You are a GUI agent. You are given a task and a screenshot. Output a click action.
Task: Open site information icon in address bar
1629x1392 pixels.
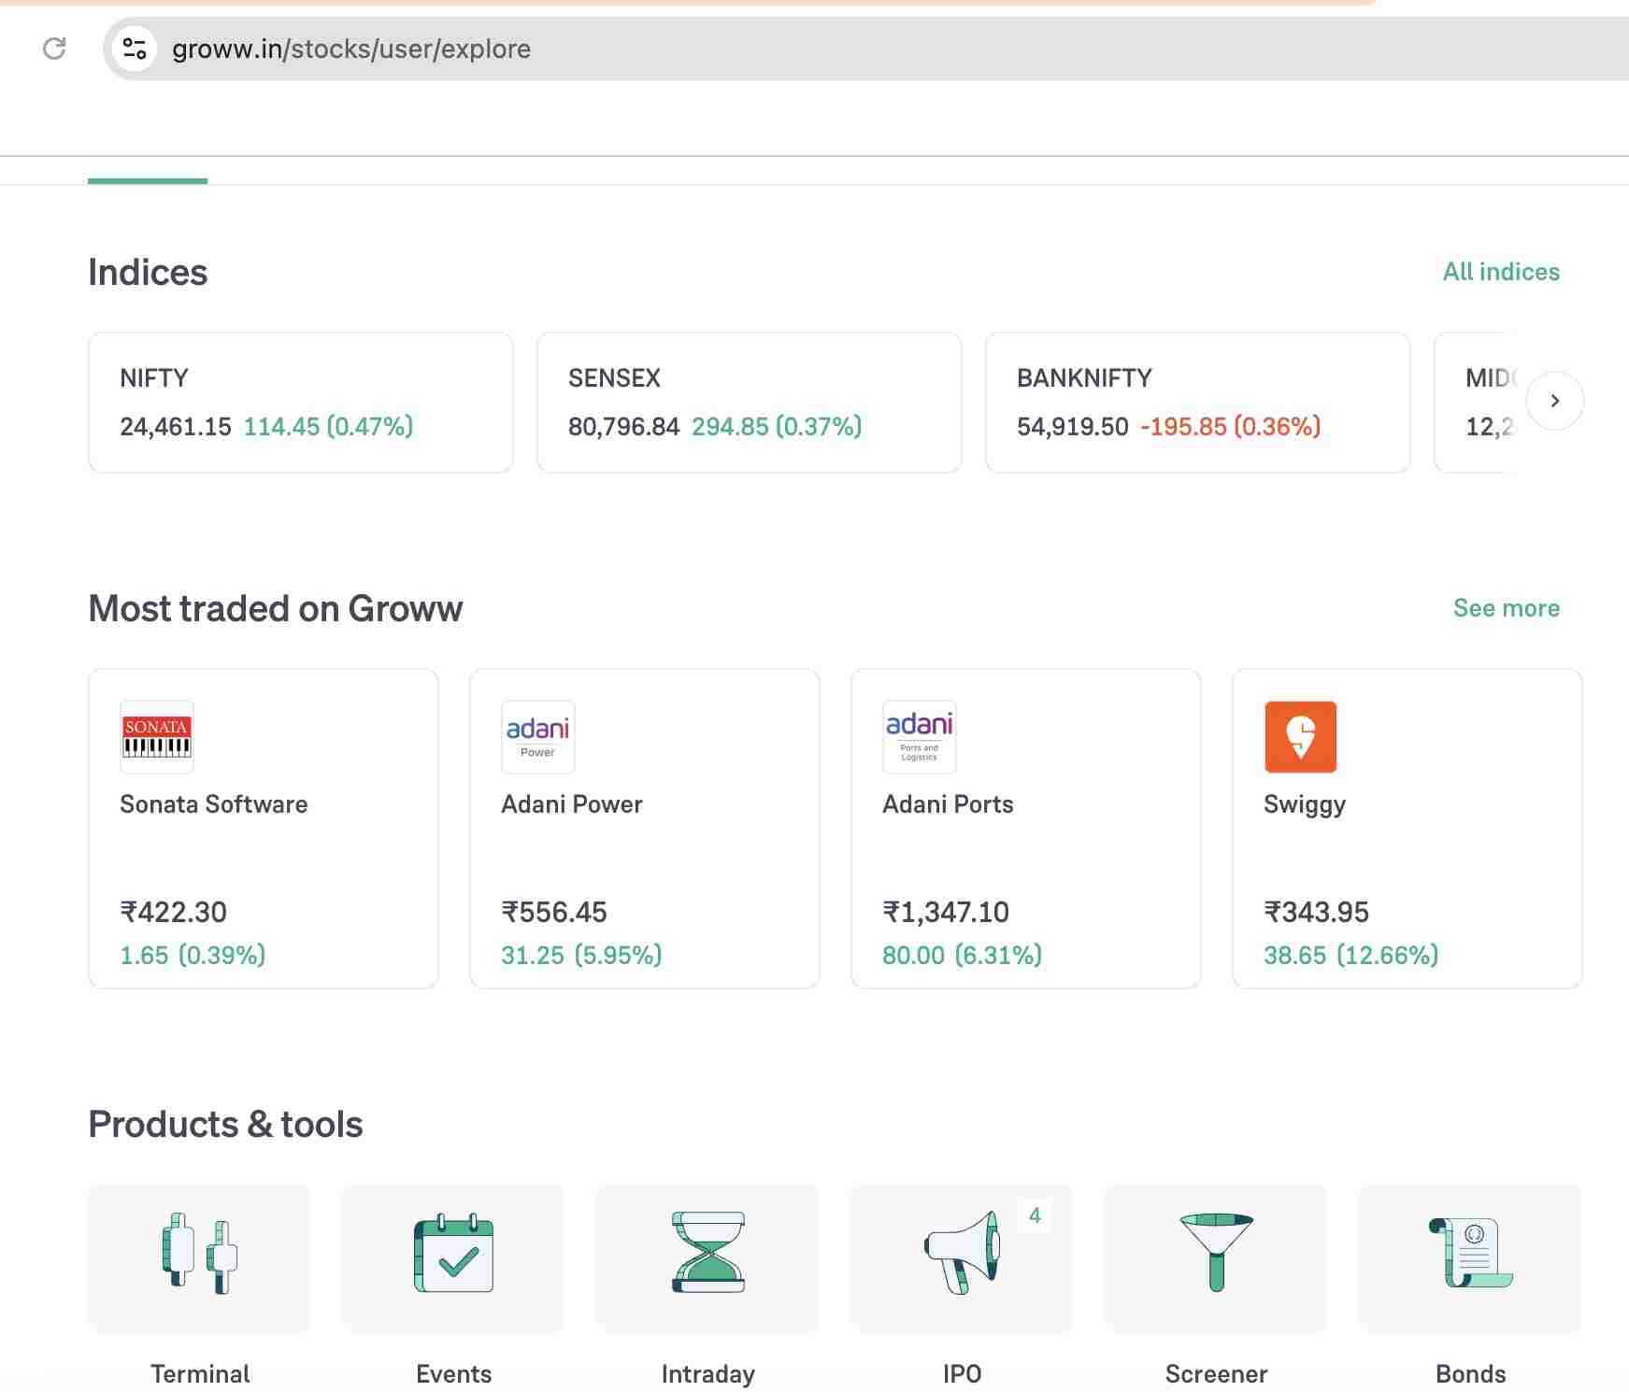[x=135, y=49]
